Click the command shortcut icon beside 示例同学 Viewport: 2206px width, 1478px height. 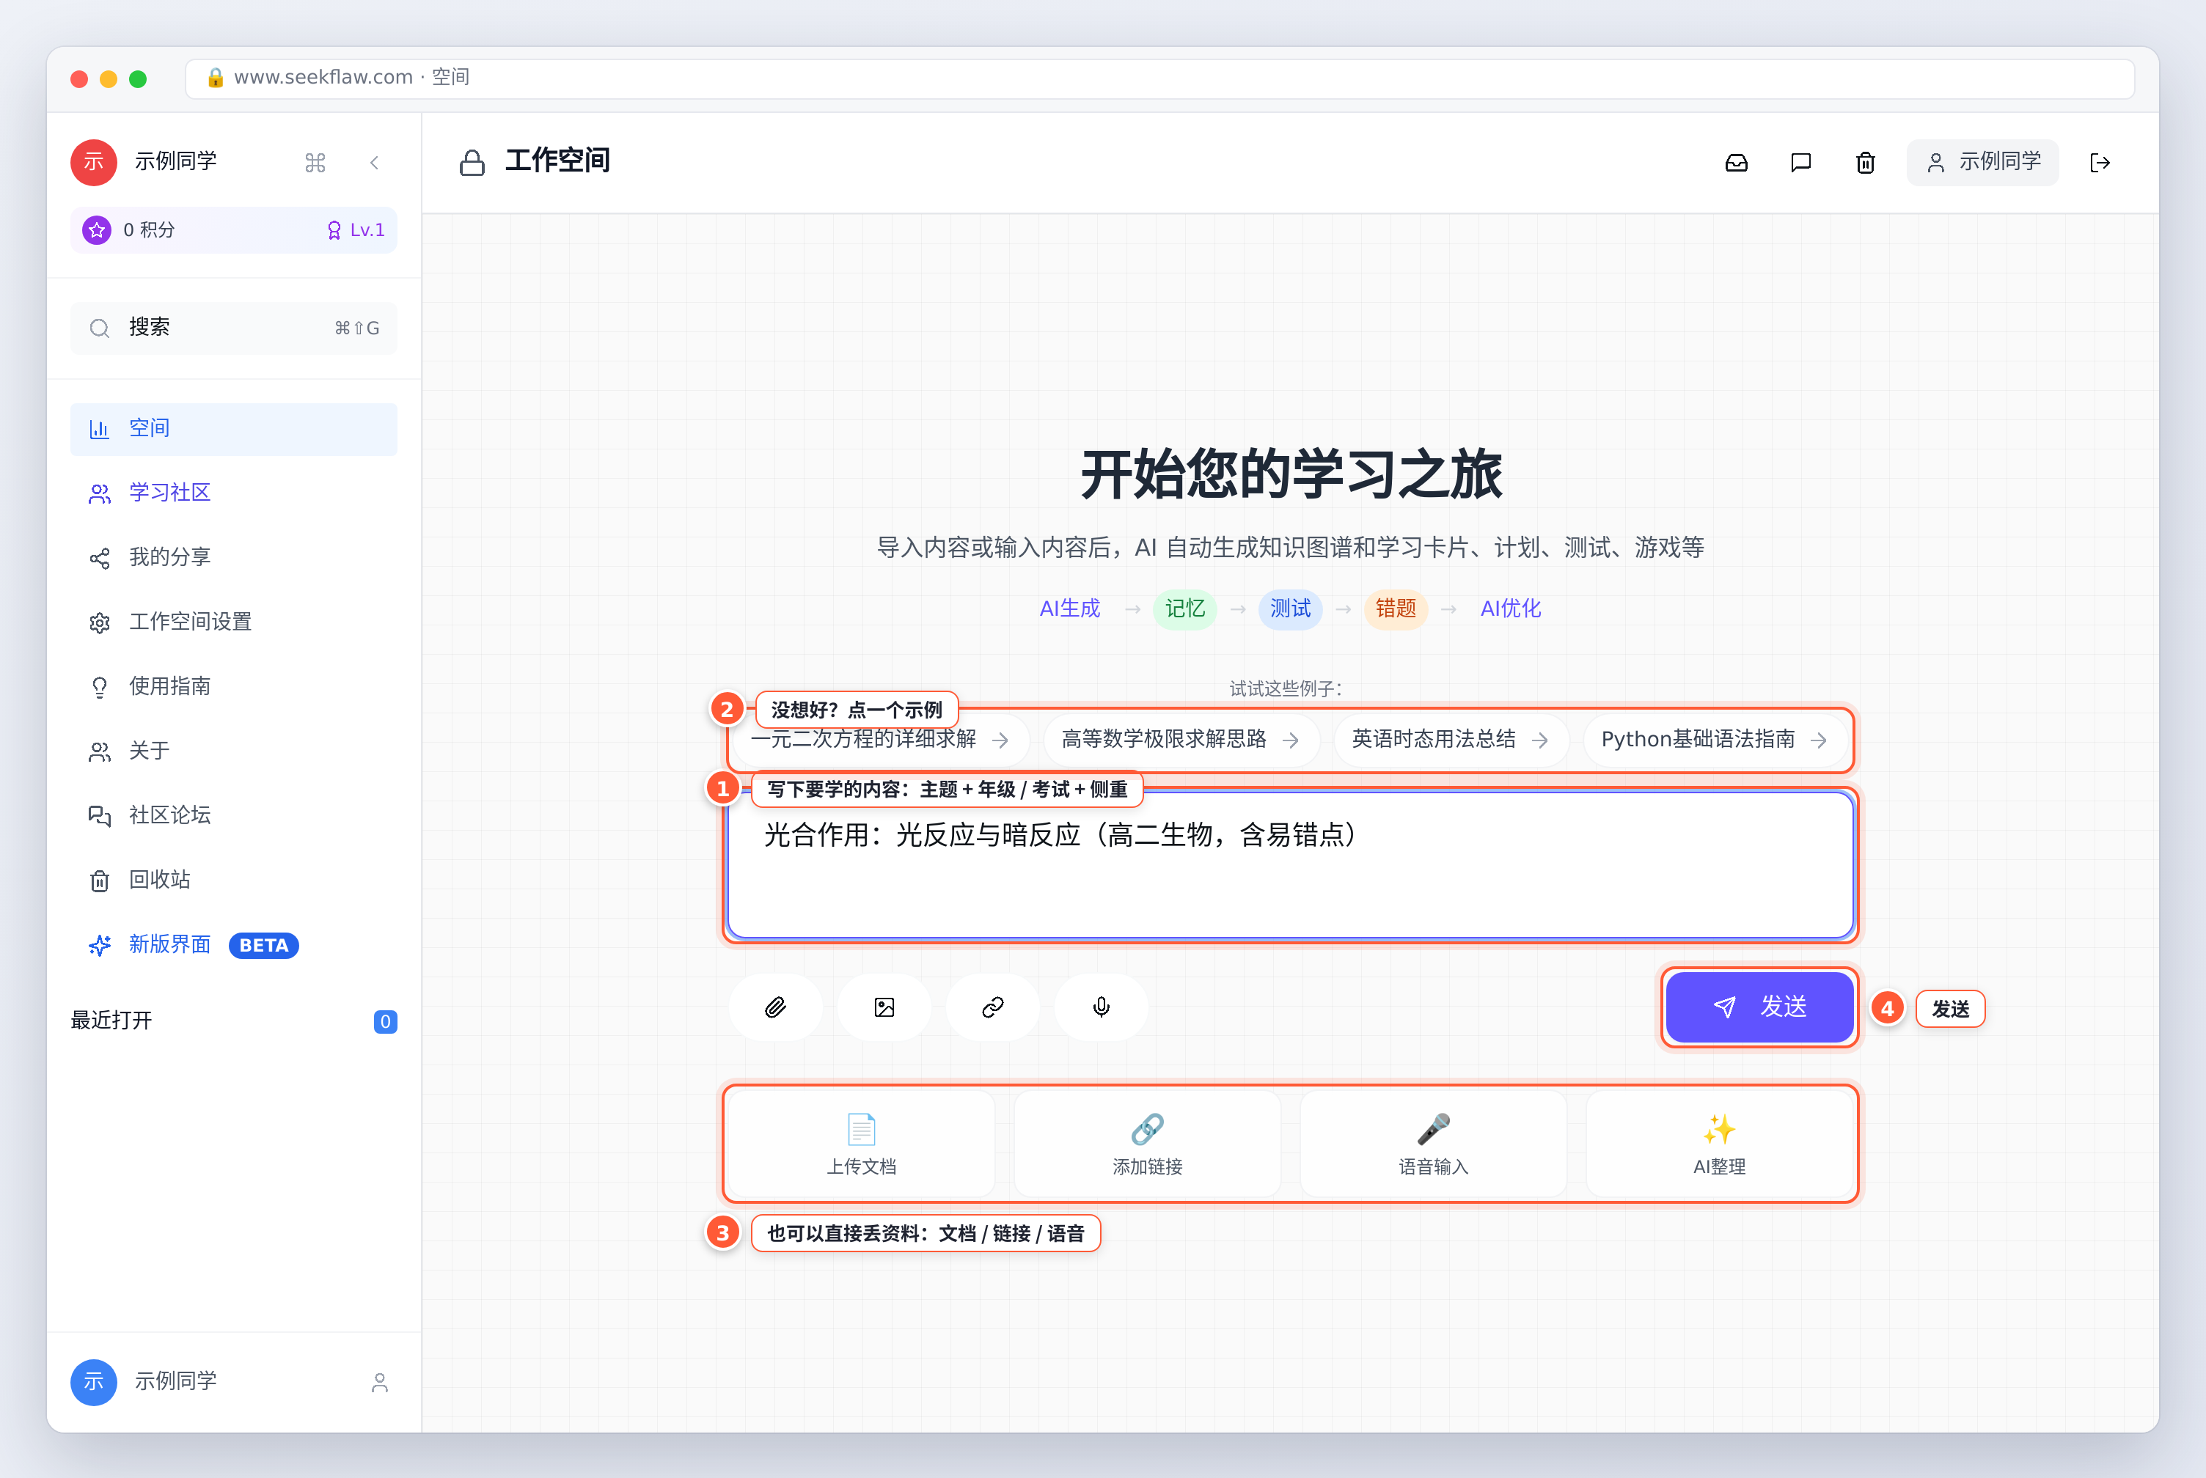click(x=315, y=163)
